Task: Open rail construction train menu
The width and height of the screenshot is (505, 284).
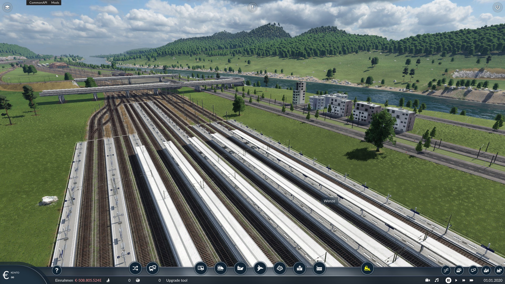Action: click(220, 268)
